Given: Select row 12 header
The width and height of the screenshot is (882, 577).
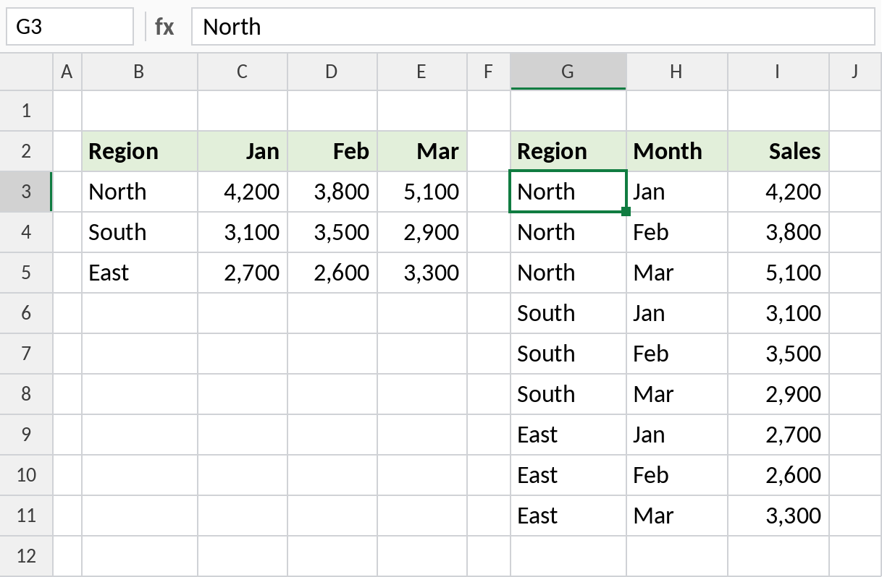Looking at the screenshot, I should (27, 556).
